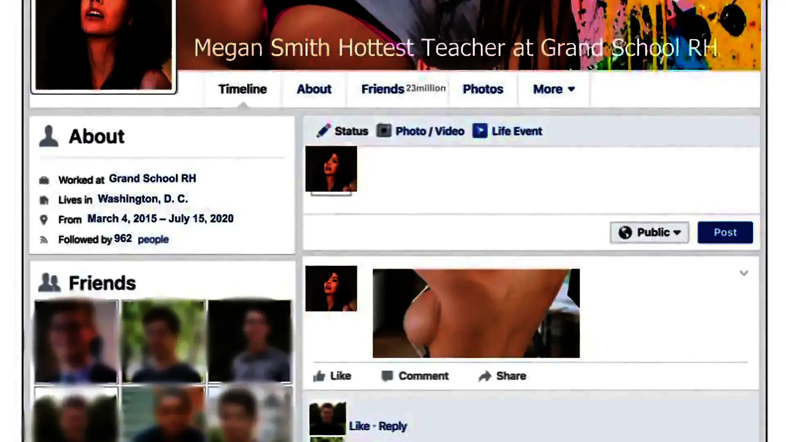Open the Photos tab

[x=483, y=89]
